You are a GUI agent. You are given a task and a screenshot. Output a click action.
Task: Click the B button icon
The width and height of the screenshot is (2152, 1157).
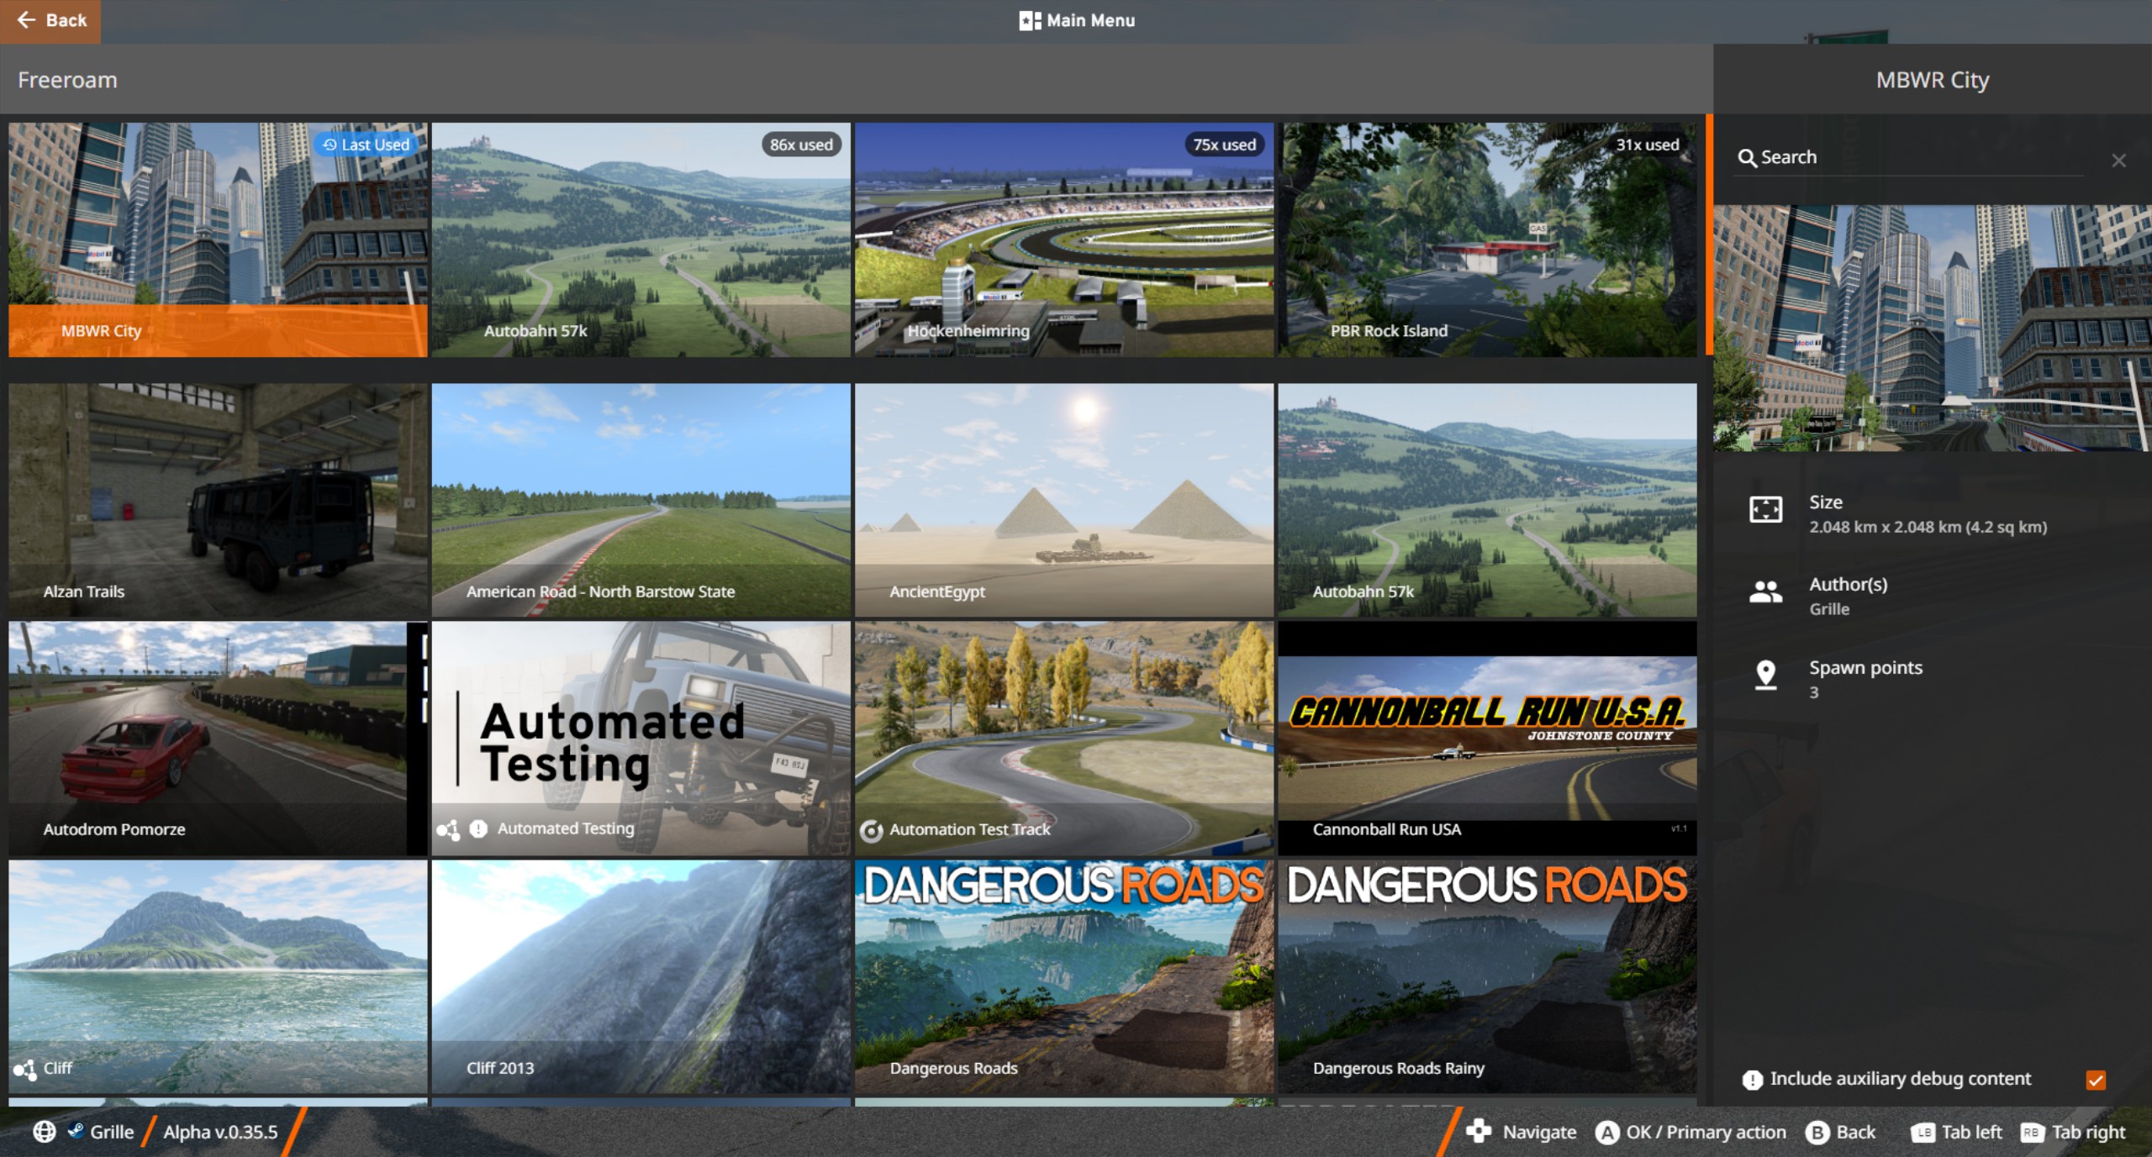1817,1133
